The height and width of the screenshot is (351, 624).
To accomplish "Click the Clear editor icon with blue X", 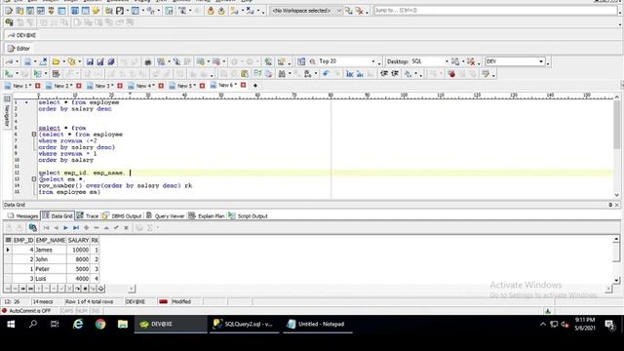I will 43,61.
